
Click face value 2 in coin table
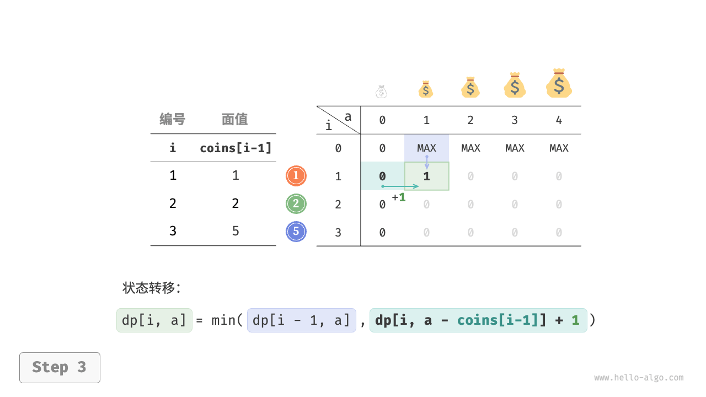click(x=236, y=203)
